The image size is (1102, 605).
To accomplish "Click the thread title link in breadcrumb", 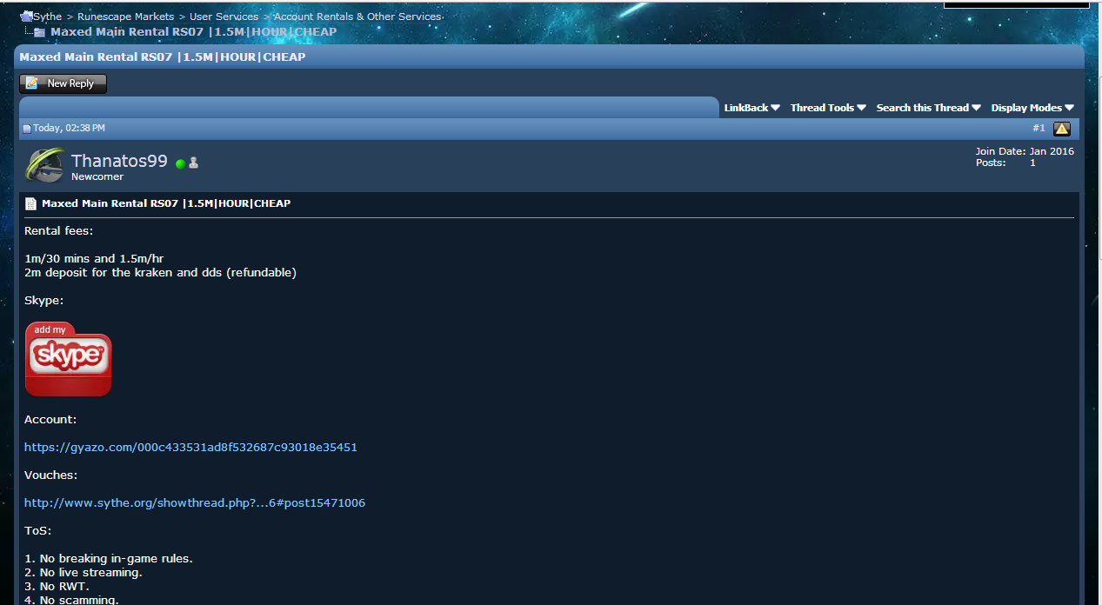I will (194, 32).
